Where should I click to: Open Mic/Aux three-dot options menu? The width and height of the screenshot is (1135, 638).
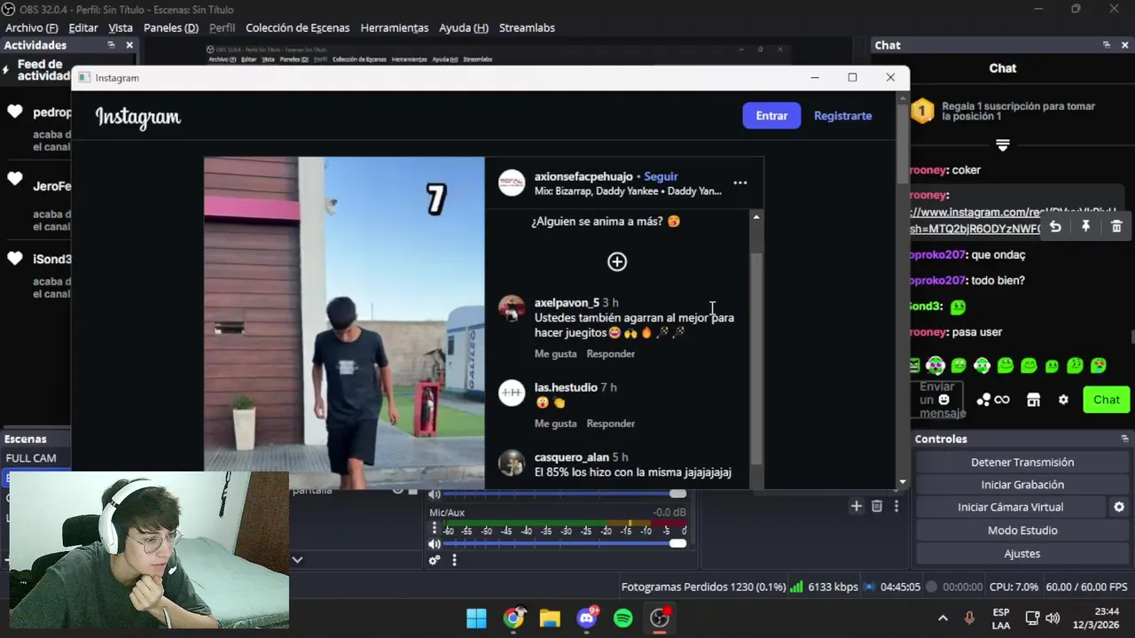[434, 528]
